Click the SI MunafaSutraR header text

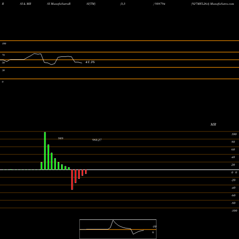coord(59,4)
